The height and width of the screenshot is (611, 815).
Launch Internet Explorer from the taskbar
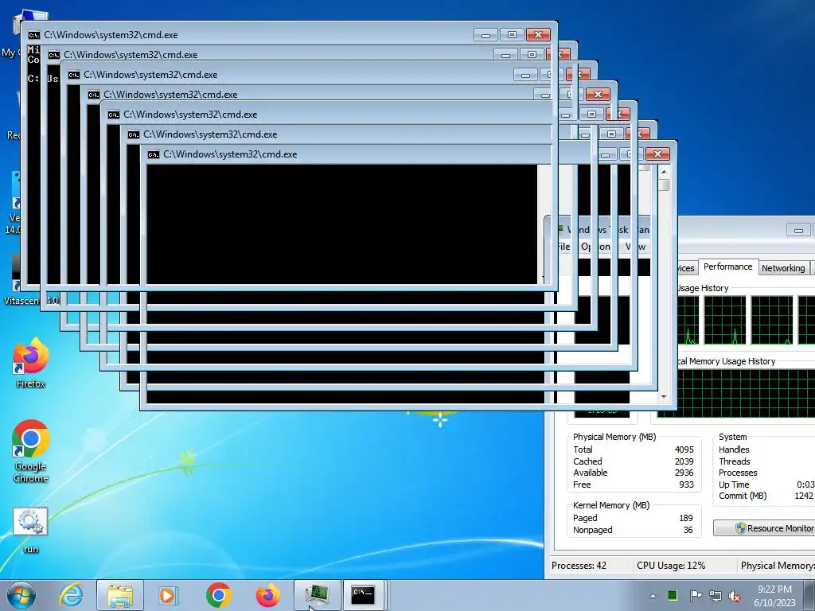click(x=71, y=595)
